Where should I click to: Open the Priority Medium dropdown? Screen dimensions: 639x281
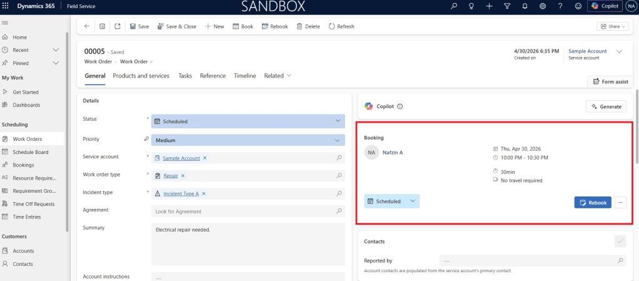tap(248, 140)
